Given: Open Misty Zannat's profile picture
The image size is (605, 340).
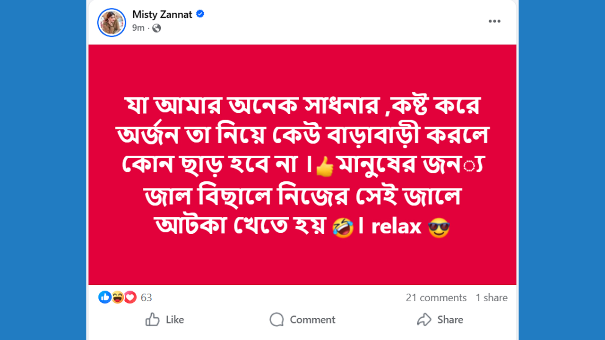Looking at the screenshot, I should pos(112,22).
